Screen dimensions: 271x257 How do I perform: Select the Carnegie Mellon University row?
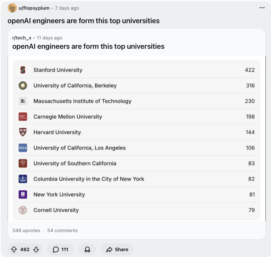click(x=137, y=117)
